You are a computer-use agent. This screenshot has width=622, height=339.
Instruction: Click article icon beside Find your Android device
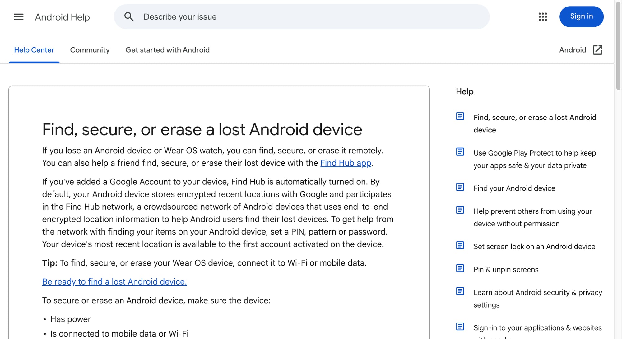pyautogui.click(x=460, y=187)
